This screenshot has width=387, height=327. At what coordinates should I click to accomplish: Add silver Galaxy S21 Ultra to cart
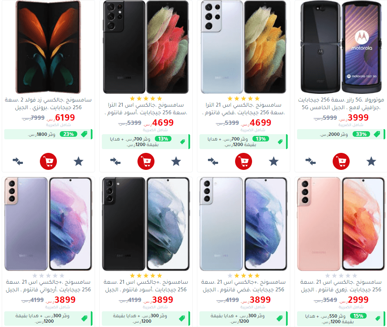244,161
